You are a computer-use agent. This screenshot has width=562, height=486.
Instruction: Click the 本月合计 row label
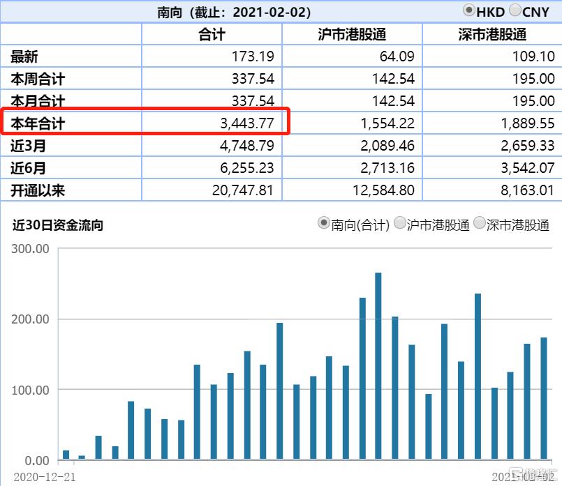[x=38, y=101]
